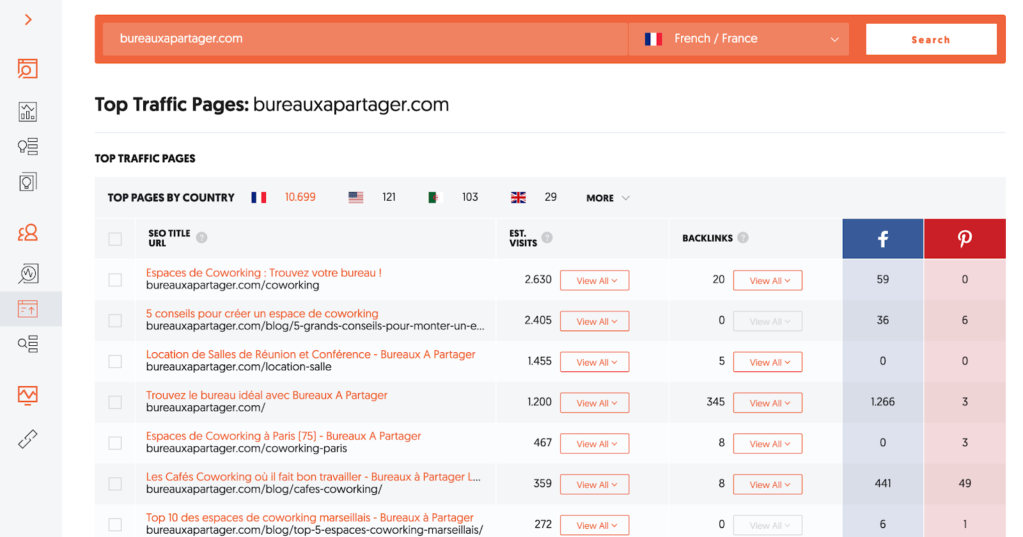
Task: Check the Coworking à Paris row checkbox
Action: pos(115,443)
